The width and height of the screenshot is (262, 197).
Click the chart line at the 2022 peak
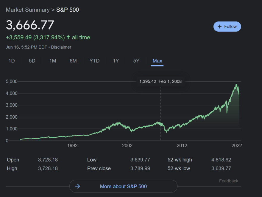(236, 85)
